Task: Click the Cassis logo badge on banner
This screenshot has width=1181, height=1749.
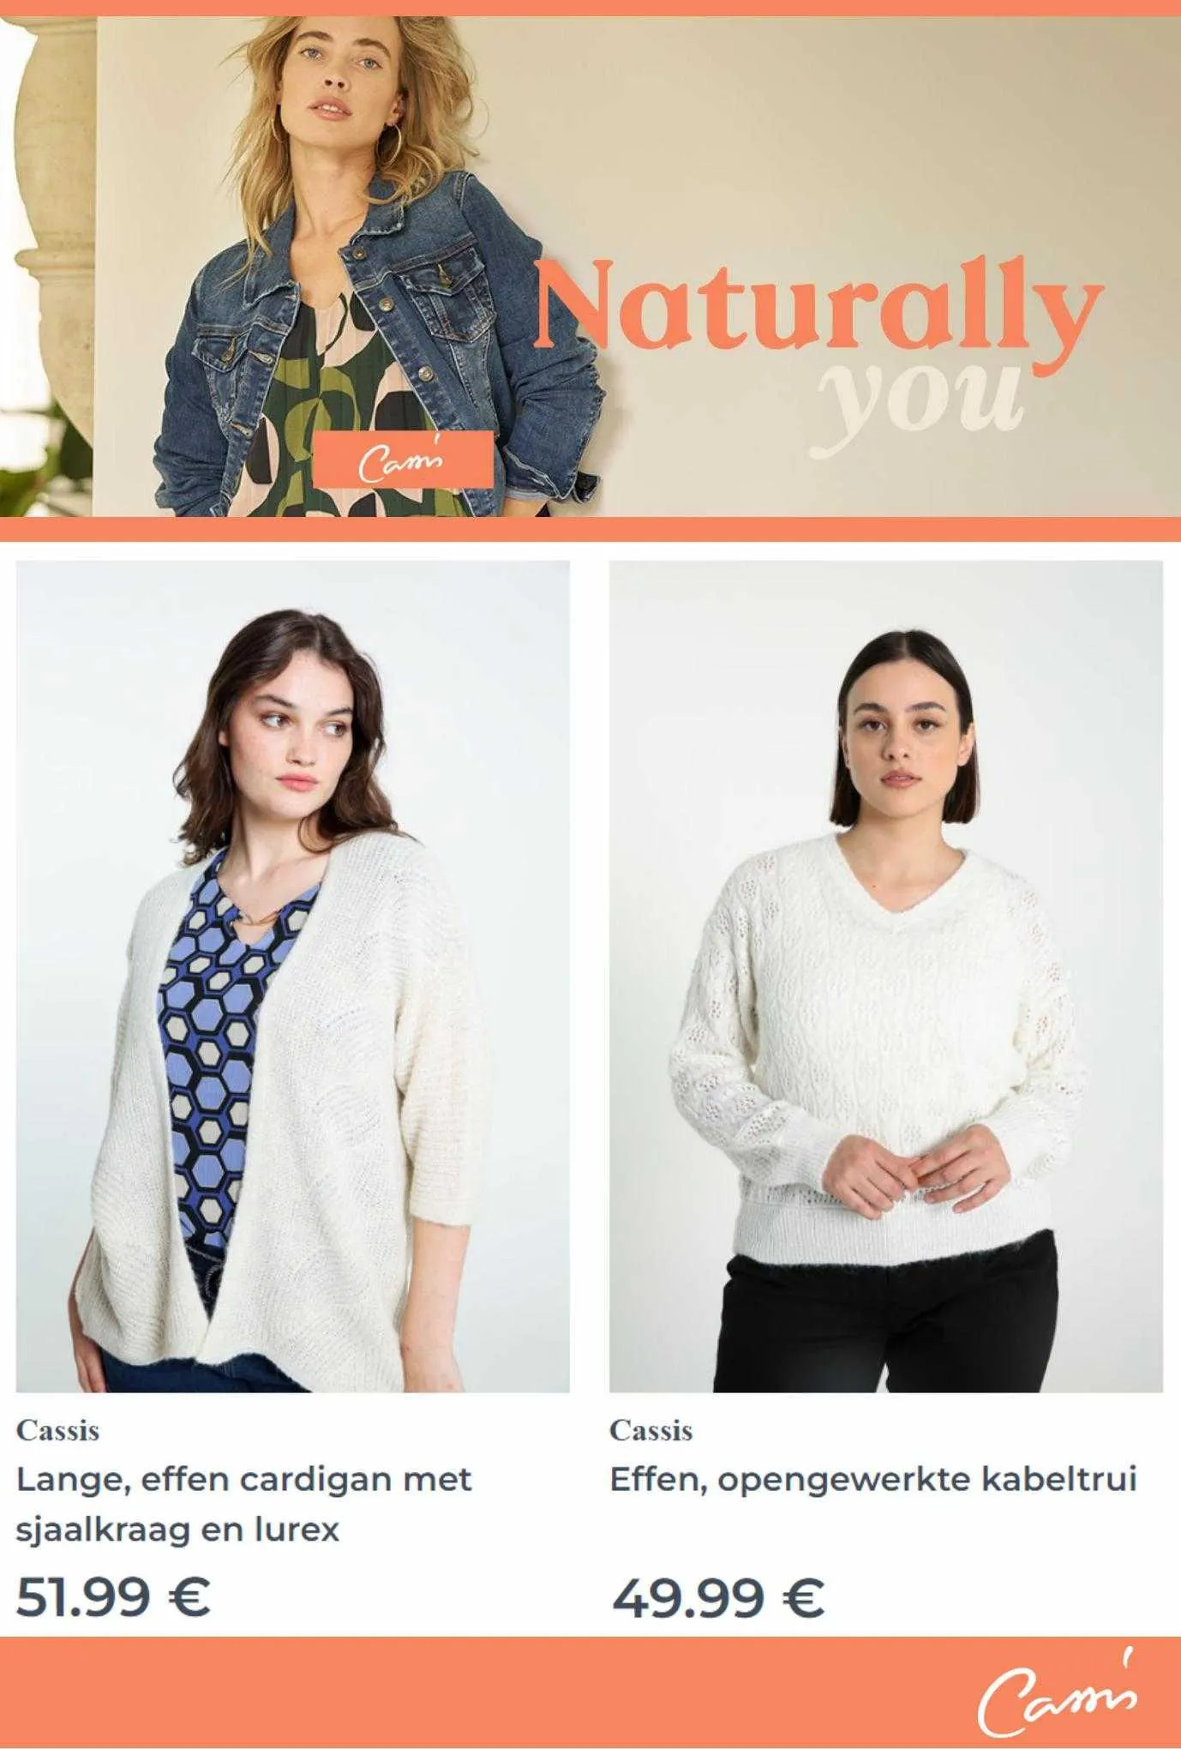Action: [x=403, y=459]
